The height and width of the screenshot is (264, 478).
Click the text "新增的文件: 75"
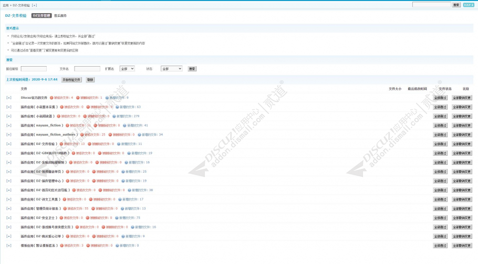click(130, 218)
